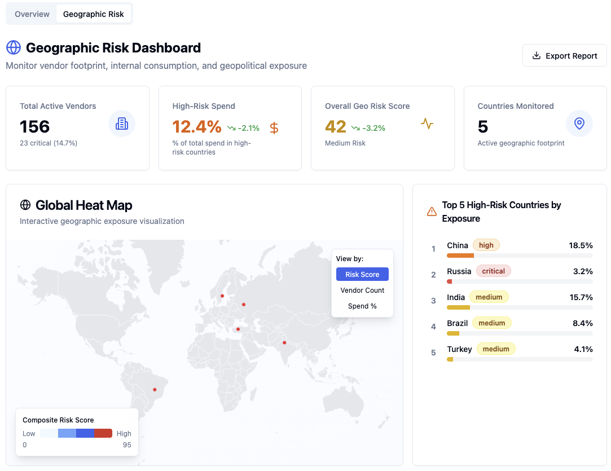Click the Export Report button
Viewport: 611px width, 471px height.
pos(564,55)
